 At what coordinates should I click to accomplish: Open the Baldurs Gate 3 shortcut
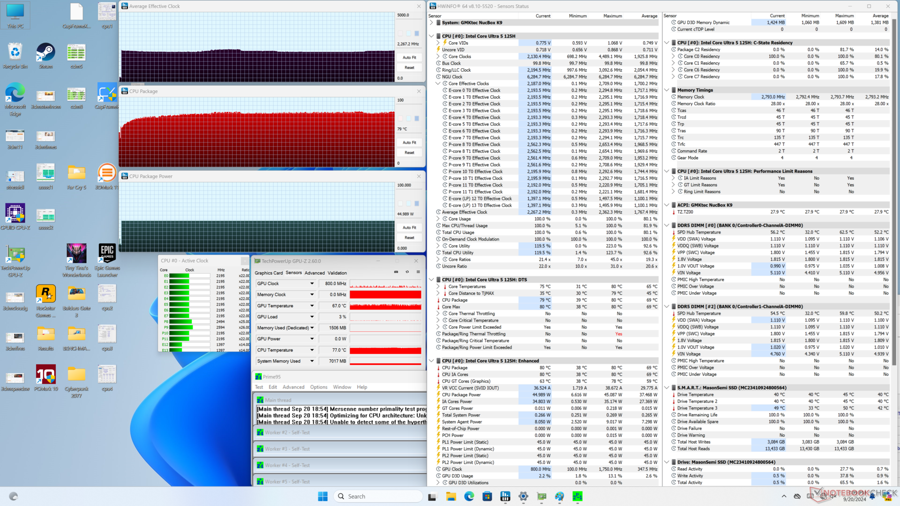tap(76, 301)
